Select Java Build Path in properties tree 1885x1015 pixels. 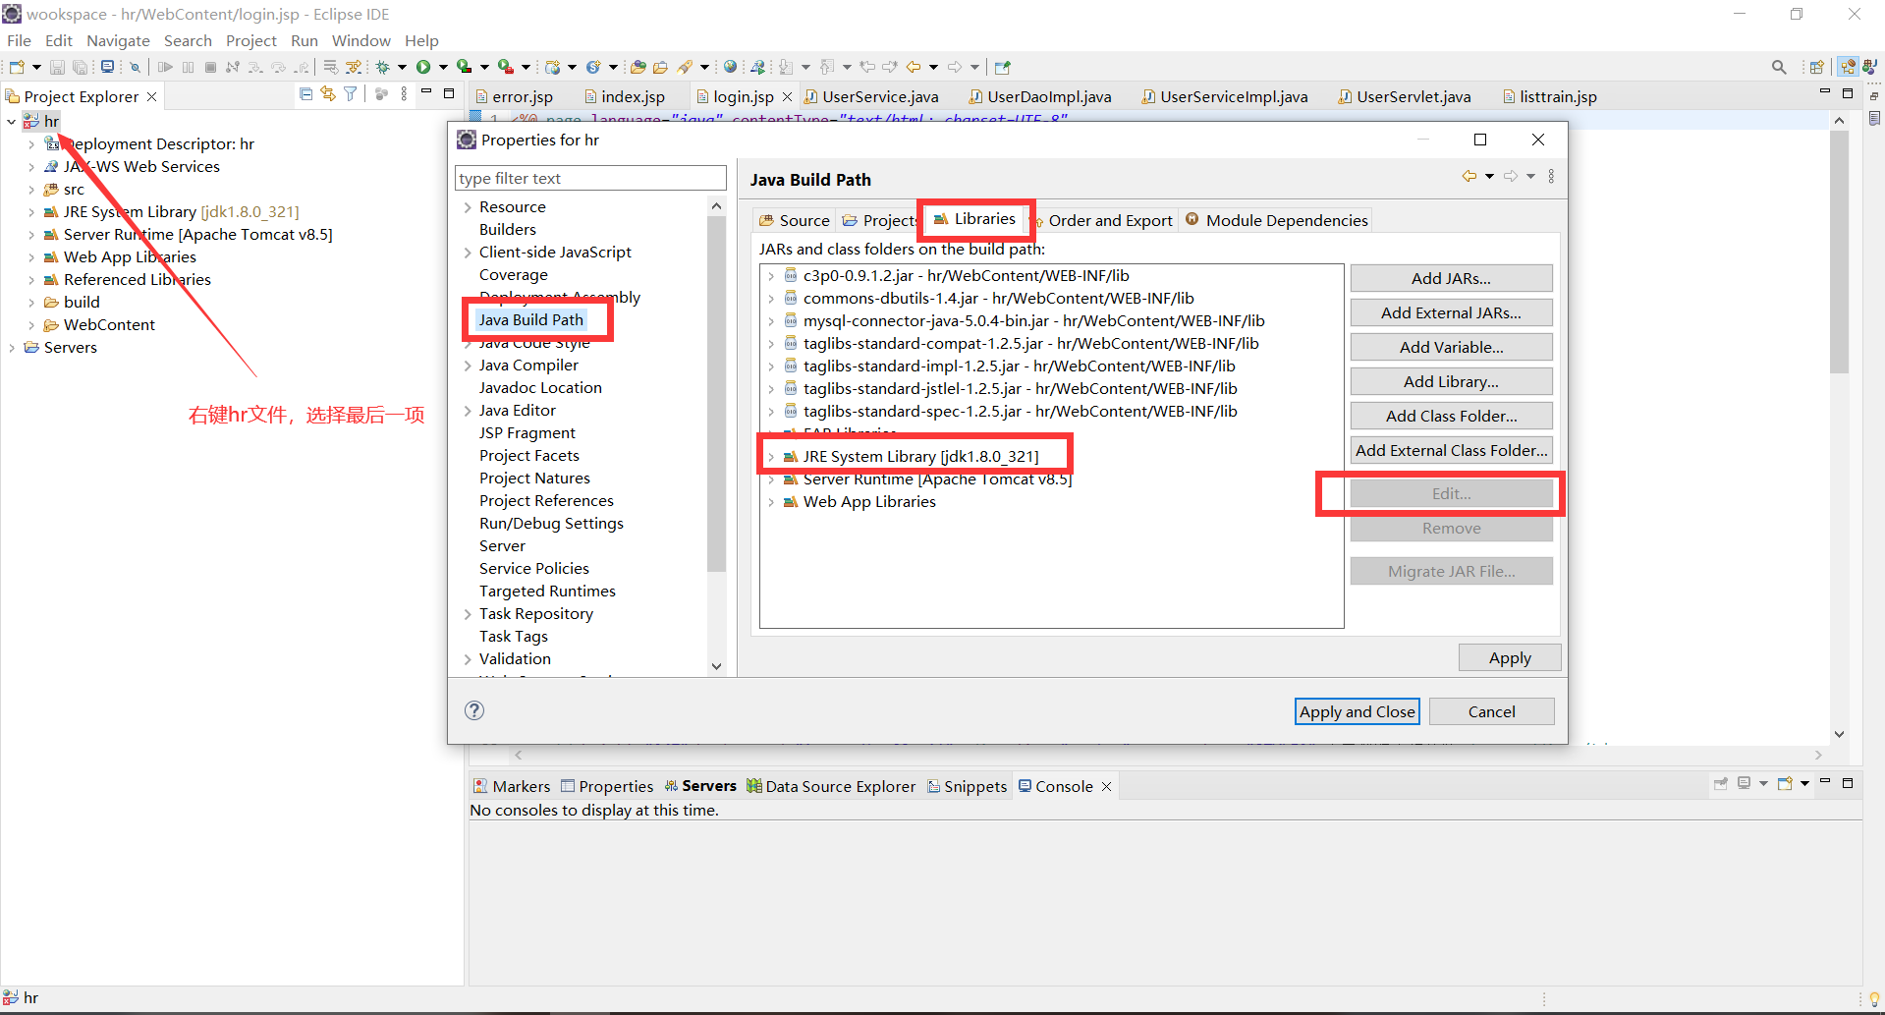click(x=530, y=319)
